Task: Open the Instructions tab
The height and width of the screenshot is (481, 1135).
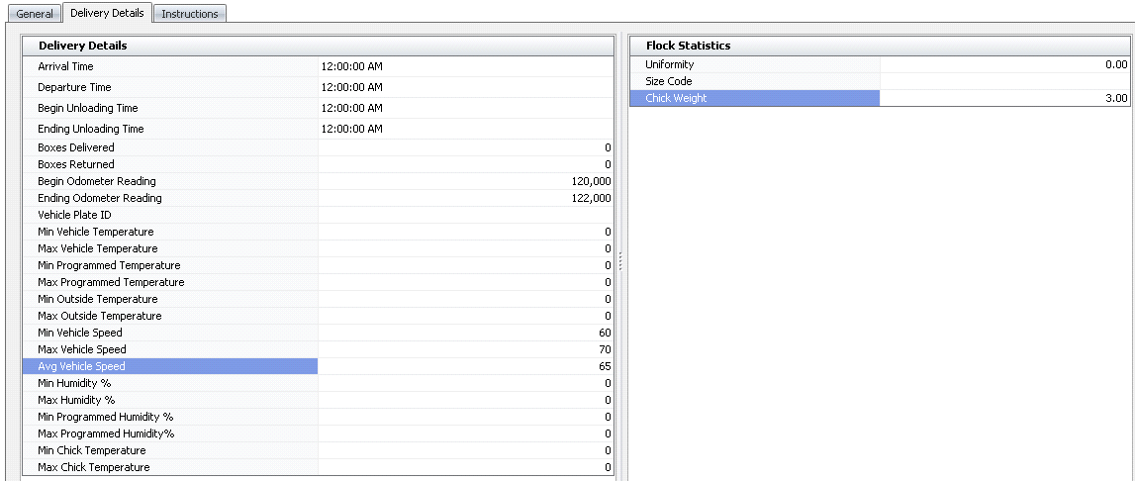Action: pyautogui.click(x=189, y=14)
